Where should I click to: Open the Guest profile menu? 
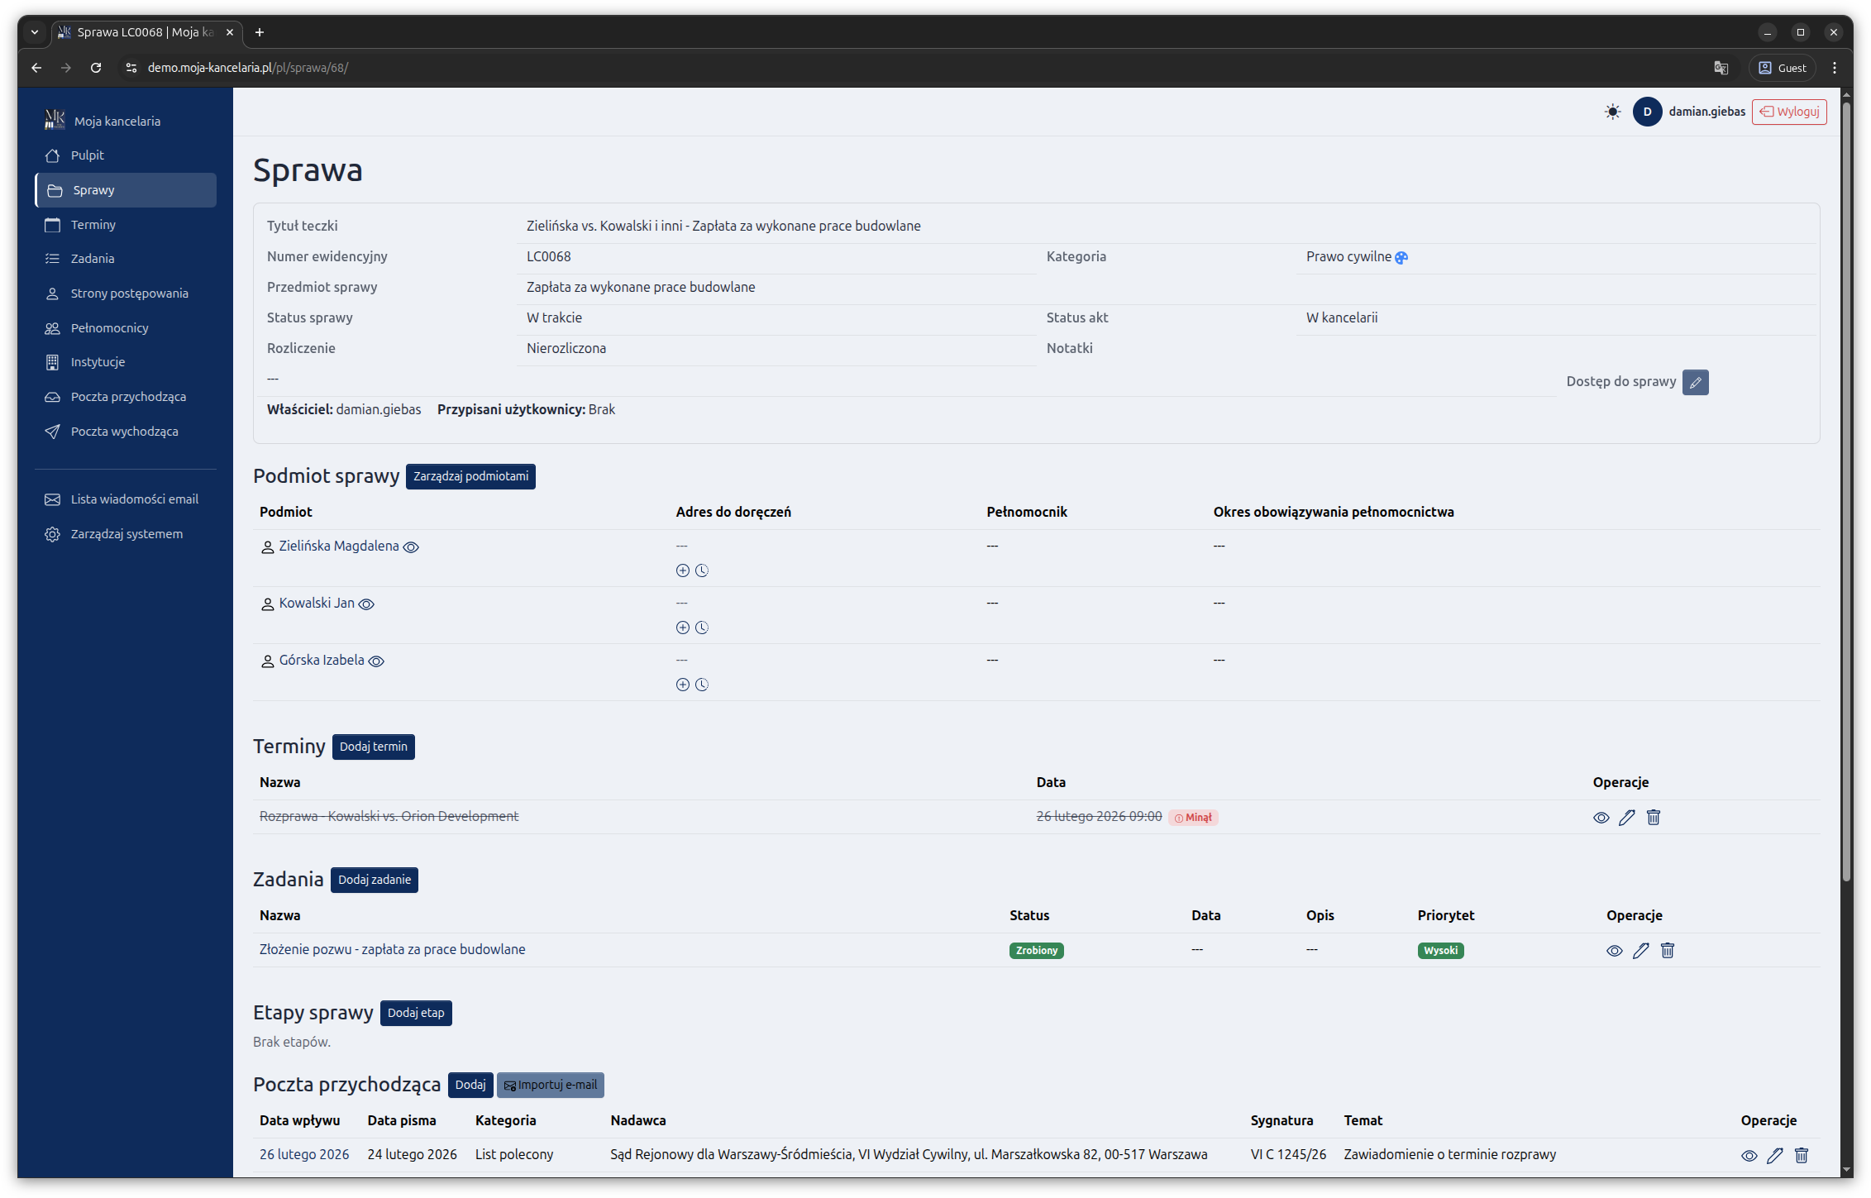1782,68
